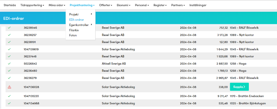Click the checkmark next to order 36236480
The width and height of the screenshot is (277, 109).
tap(9, 71)
